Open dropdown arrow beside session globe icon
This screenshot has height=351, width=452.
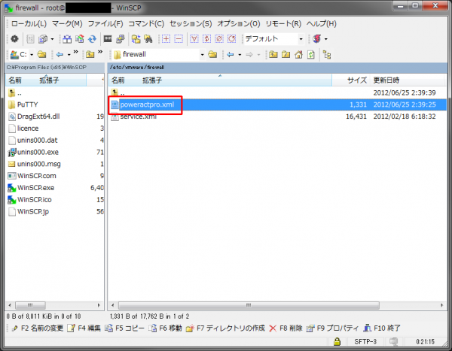[326, 39]
